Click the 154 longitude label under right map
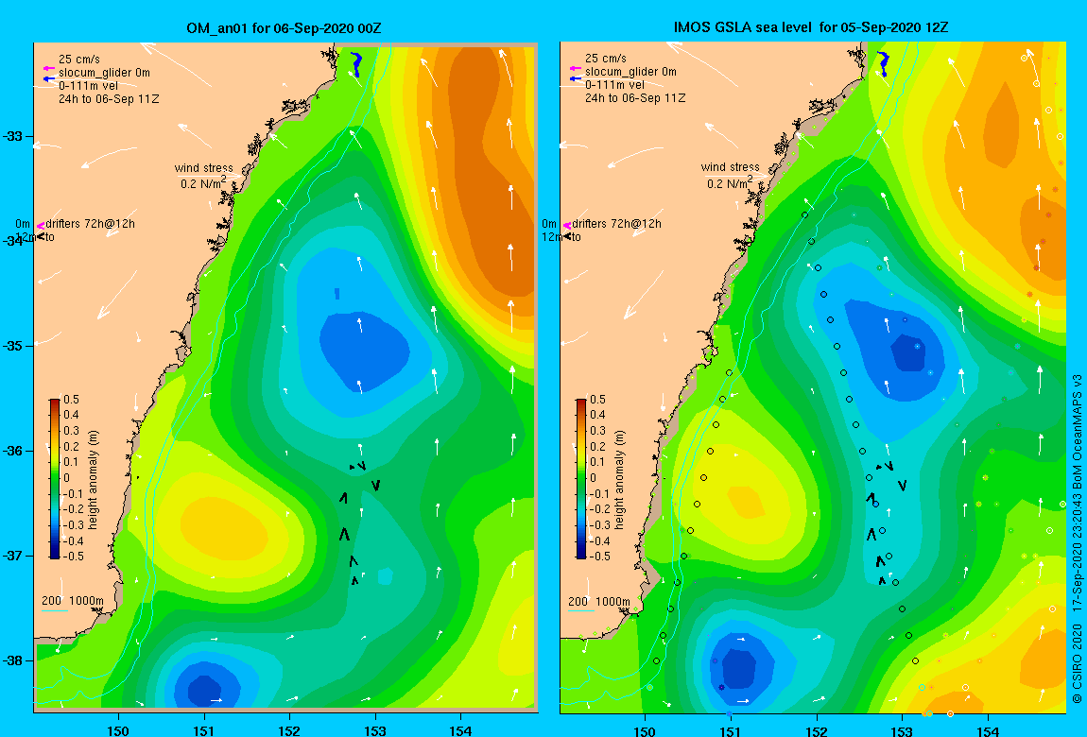1087x737 pixels. click(988, 730)
